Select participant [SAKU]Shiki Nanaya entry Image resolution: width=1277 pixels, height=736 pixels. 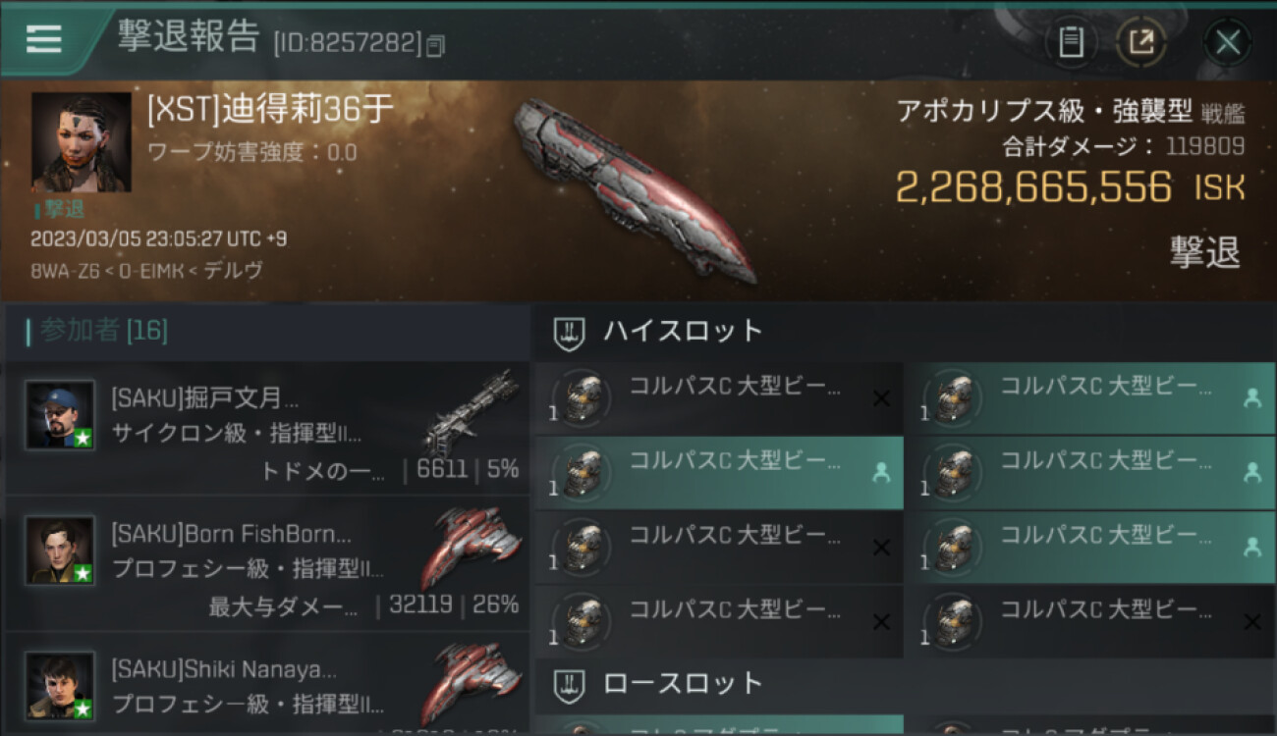(x=267, y=684)
